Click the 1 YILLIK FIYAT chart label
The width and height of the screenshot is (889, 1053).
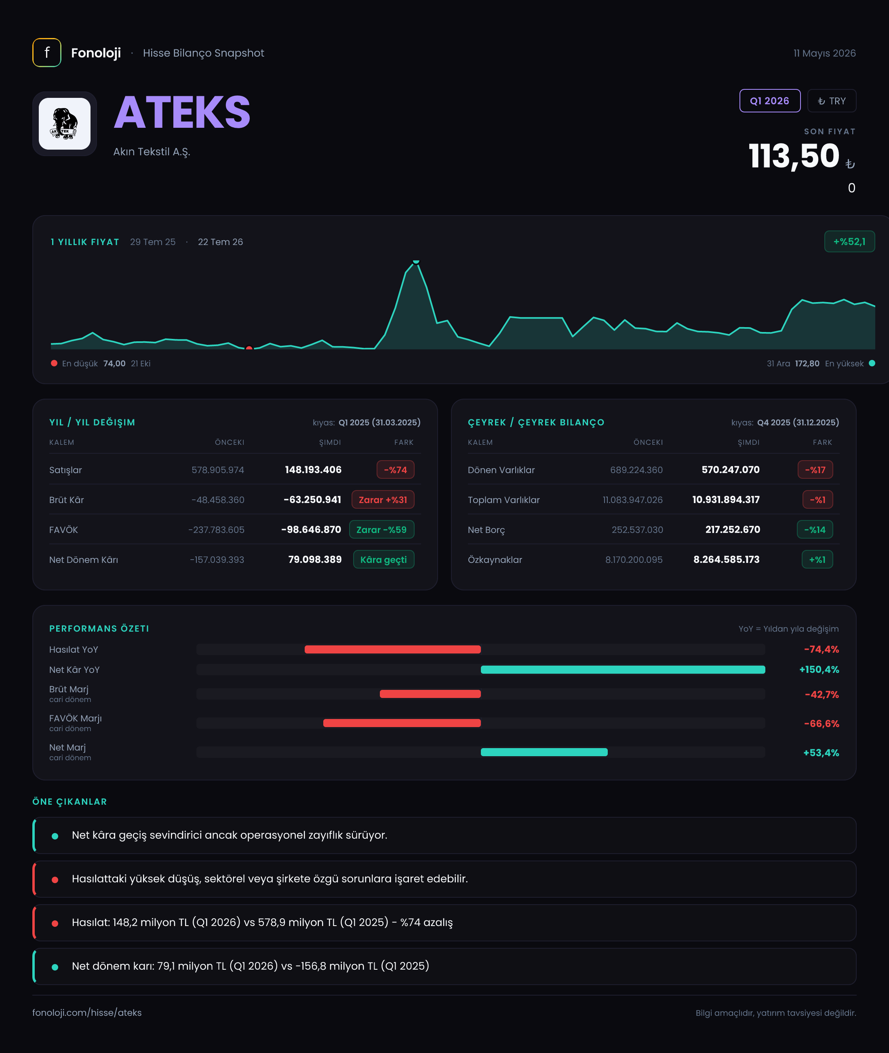(x=85, y=242)
